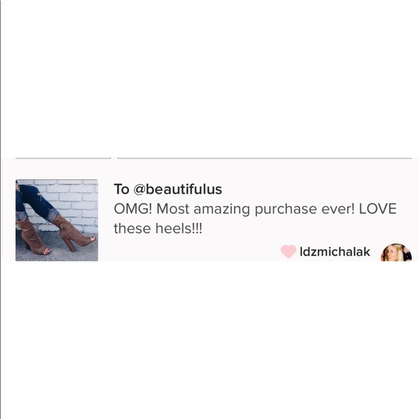Image resolution: width=419 pixels, height=419 pixels.
Task: Click the small caret notch in the divider line
Action: coord(114,158)
